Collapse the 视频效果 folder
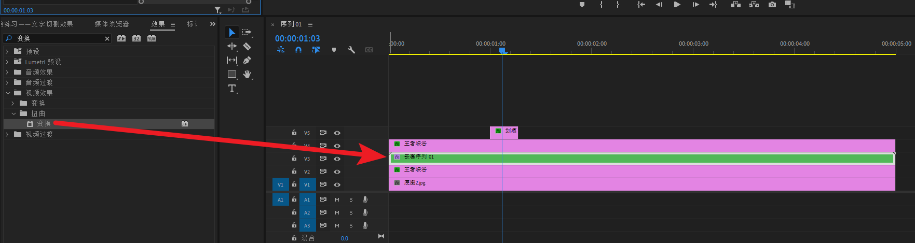 point(8,93)
